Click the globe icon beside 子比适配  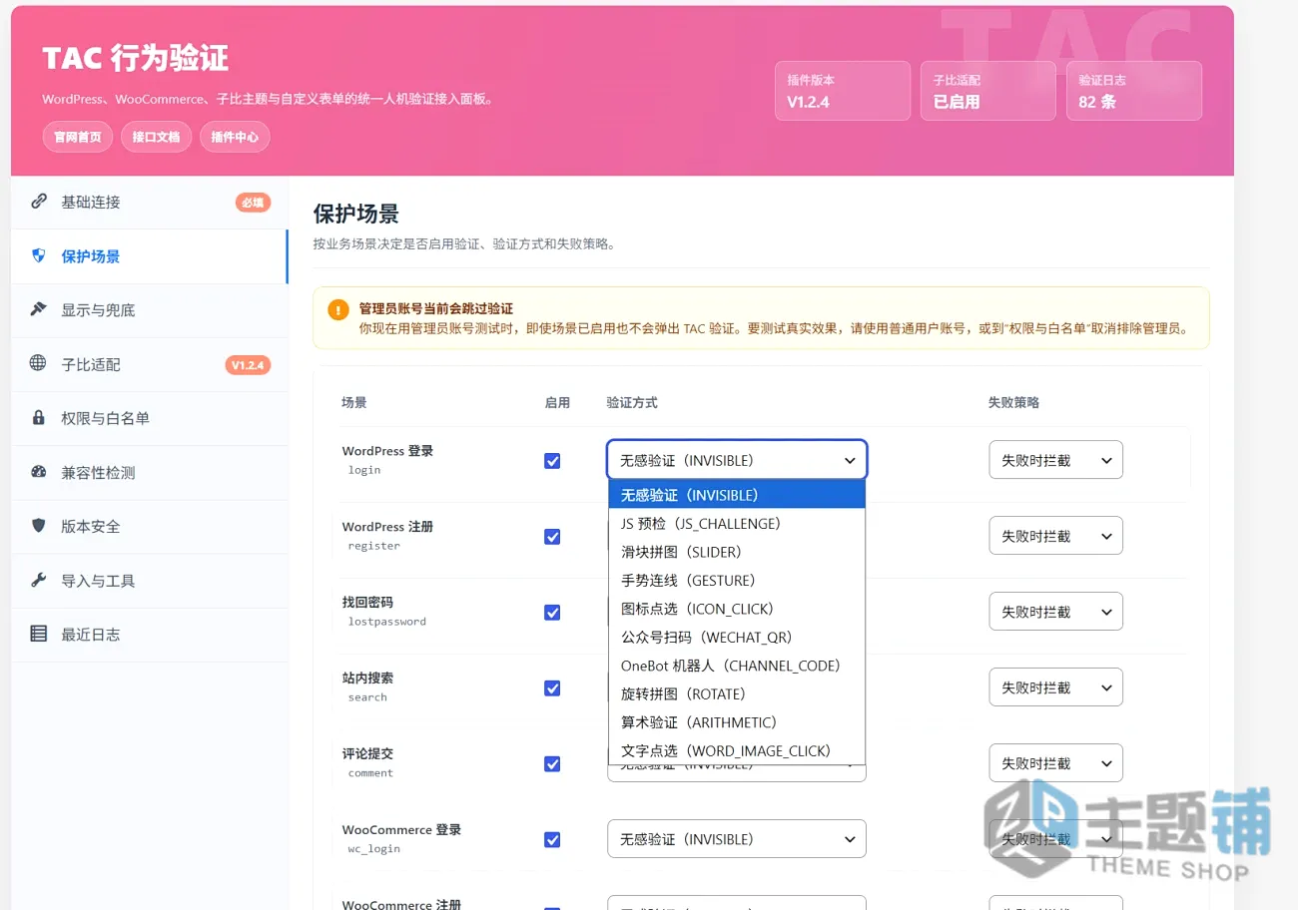[x=39, y=363]
